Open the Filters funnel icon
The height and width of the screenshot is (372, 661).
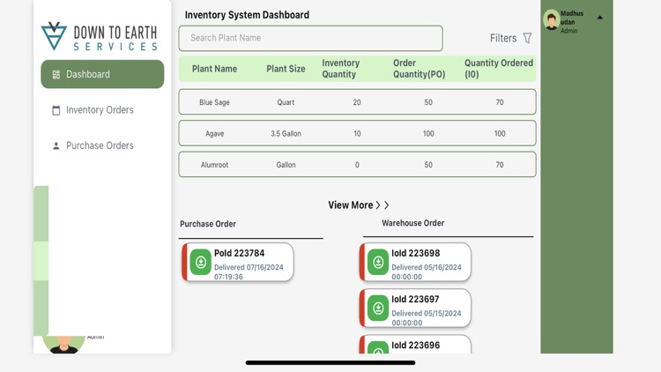(x=527, y=38)
